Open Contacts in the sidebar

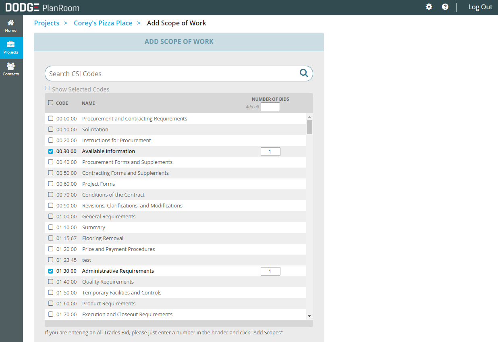click(x=11, y=69)
